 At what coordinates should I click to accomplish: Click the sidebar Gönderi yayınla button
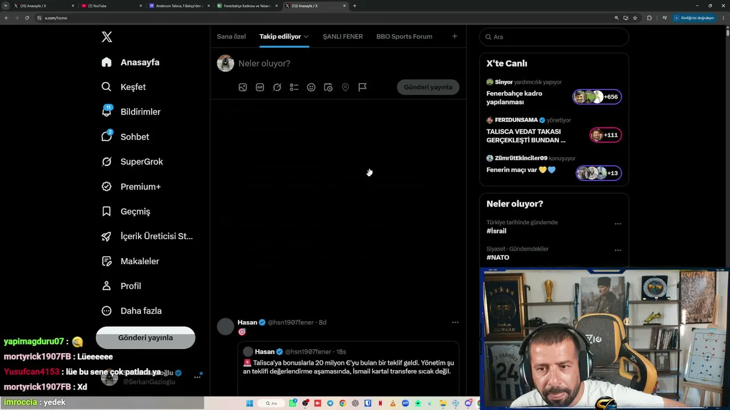click(x=145, y=338)
